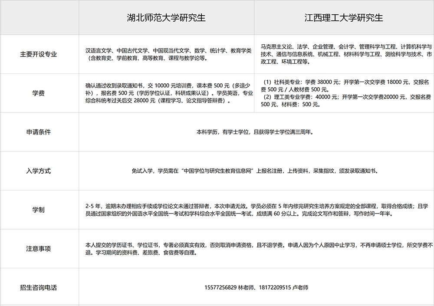Select the 申请条件 row label
The width and height of the screenshot is (434, 306).
click(x=39, y=132)
